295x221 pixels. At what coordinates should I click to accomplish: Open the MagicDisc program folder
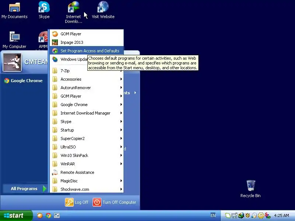pyautogui.click(x=87, y=181)
